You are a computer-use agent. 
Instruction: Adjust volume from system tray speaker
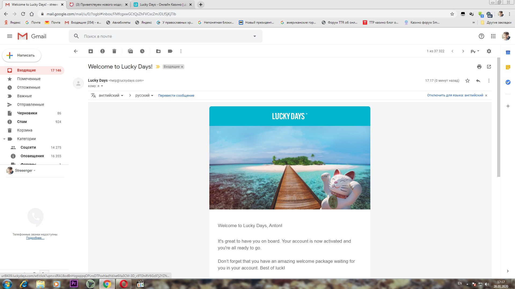pos(487,284)
